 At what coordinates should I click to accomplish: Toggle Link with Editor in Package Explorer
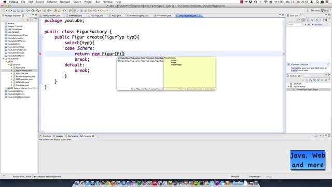coord(27,20)
